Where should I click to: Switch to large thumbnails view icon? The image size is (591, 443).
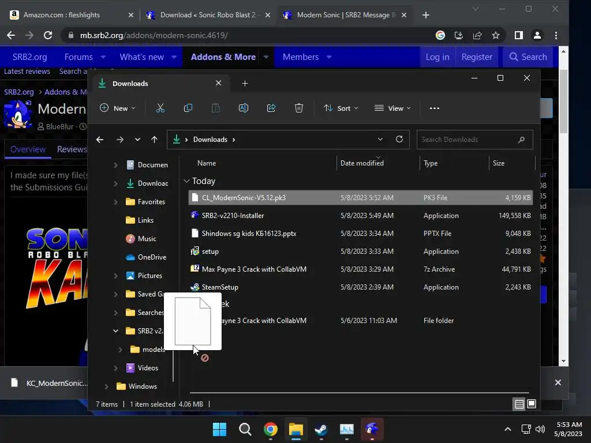(x=532, y=404)
